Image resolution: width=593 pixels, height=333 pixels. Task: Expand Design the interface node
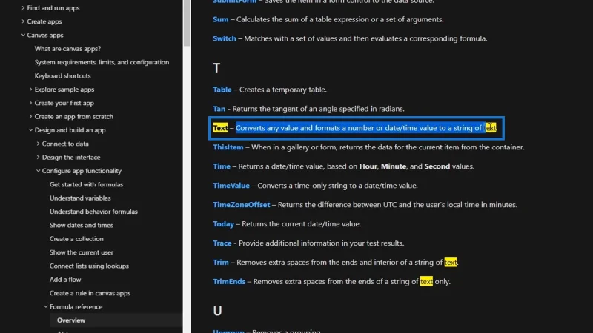[39, 157]
